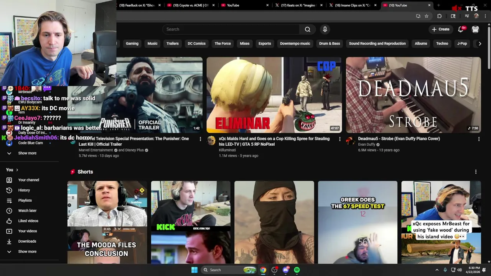Open the Shorts section options menu
This screenshot has height=276, width=491.
476,172
